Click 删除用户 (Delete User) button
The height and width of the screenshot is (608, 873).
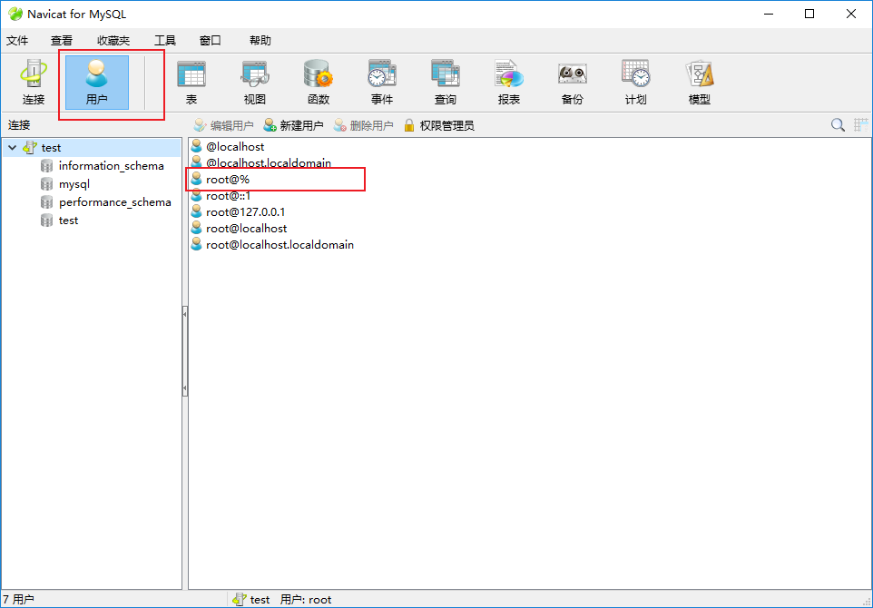pos(364,125)
